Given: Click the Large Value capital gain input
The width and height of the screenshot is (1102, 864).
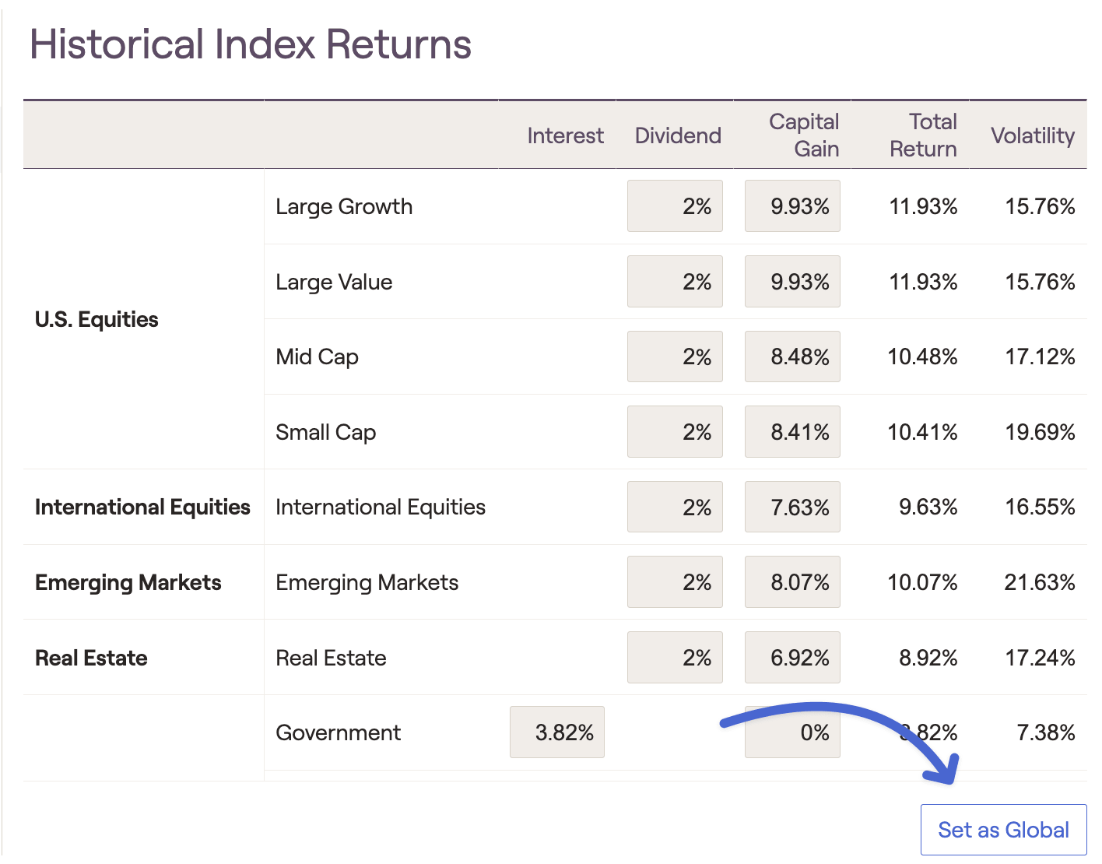Looking at the screenshot, I should click(x=792, y=282).
